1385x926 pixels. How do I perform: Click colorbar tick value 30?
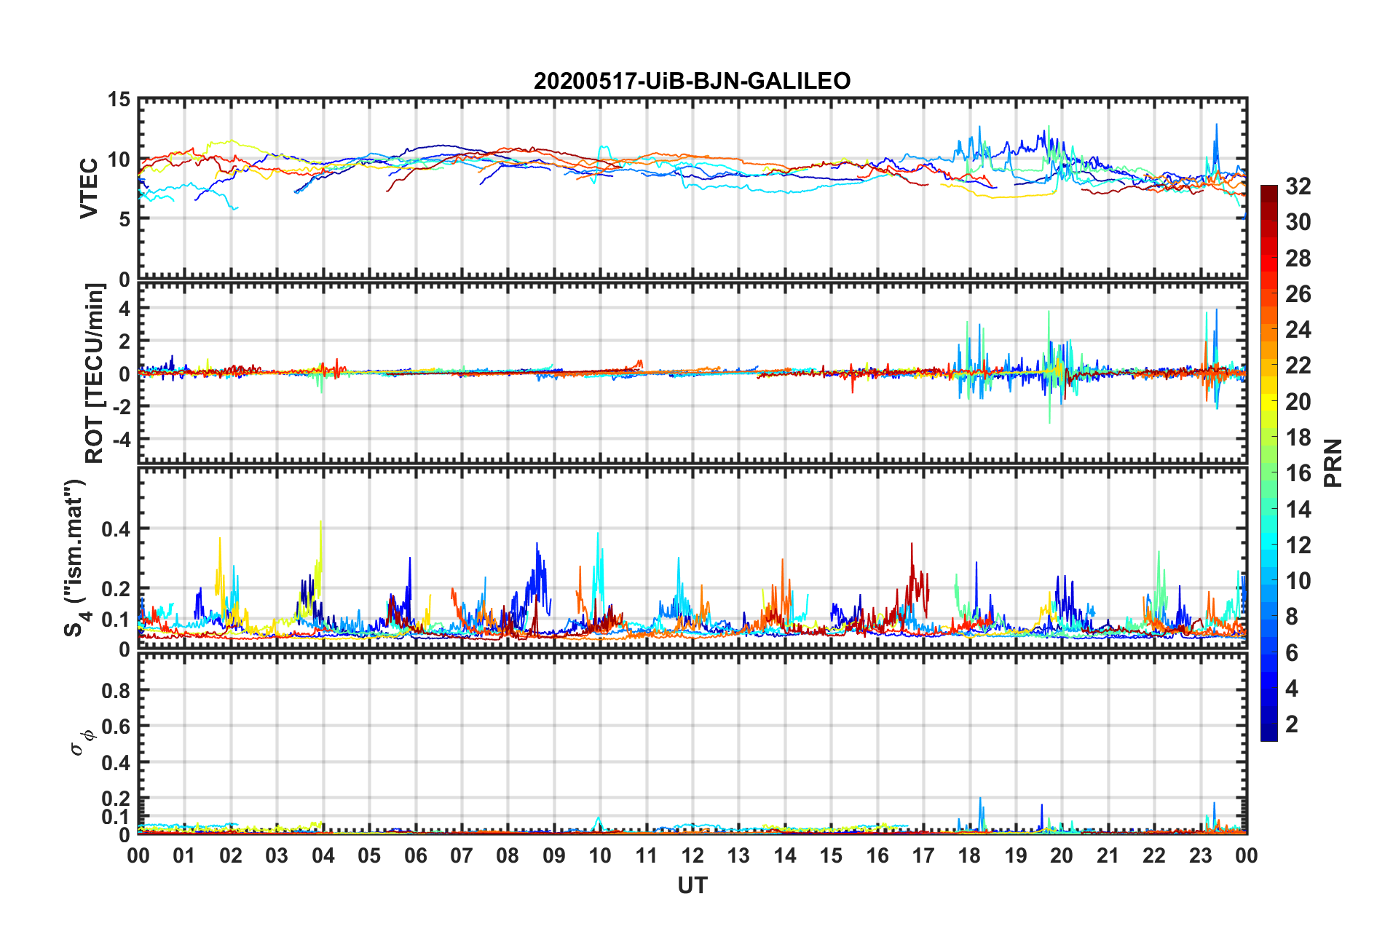tap(1298, 222)
